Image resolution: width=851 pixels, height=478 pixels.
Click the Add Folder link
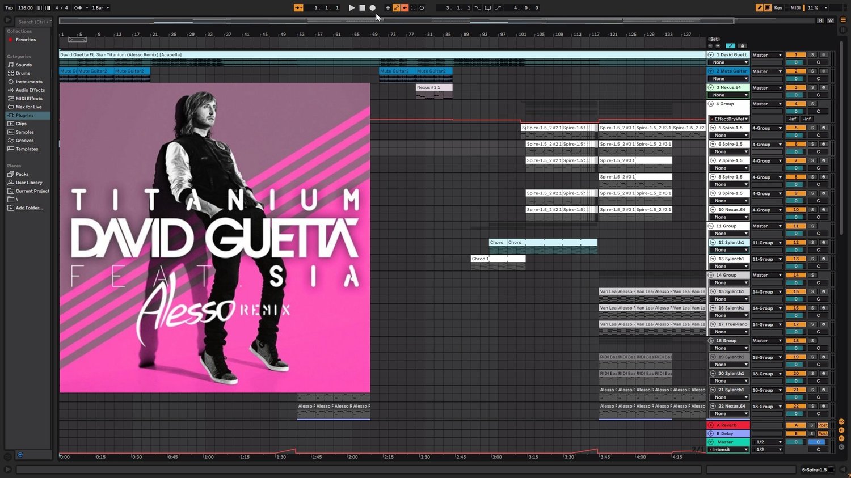tap(30, 208)
